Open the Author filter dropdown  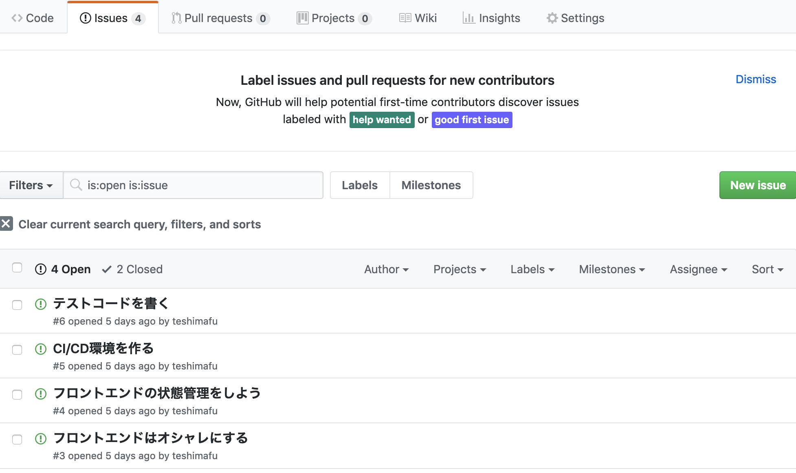(386, 269)
